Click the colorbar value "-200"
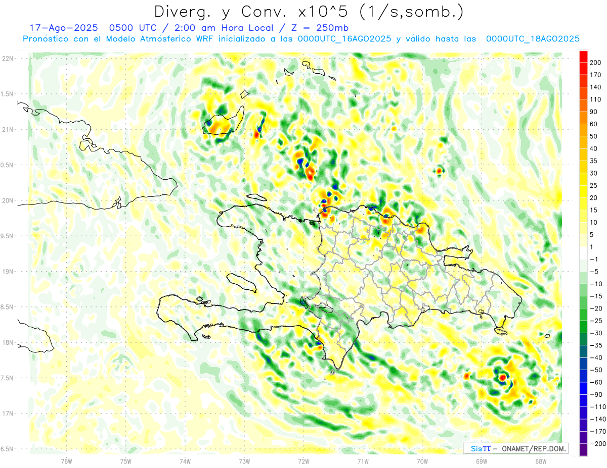This screenshot has width=607, height=468. tap(597, 444)
